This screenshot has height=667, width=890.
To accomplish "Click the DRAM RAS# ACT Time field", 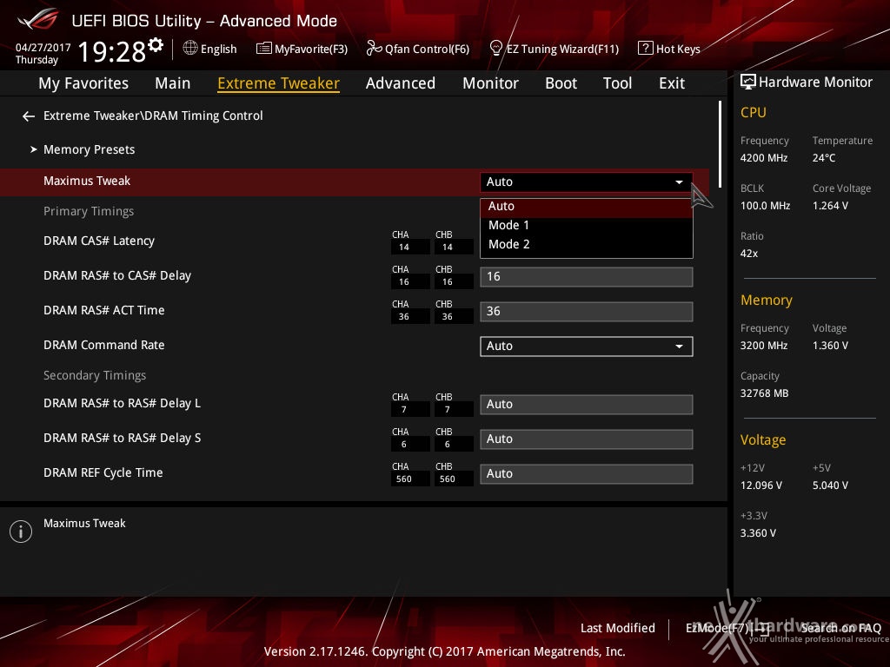I will pos(587,312).
